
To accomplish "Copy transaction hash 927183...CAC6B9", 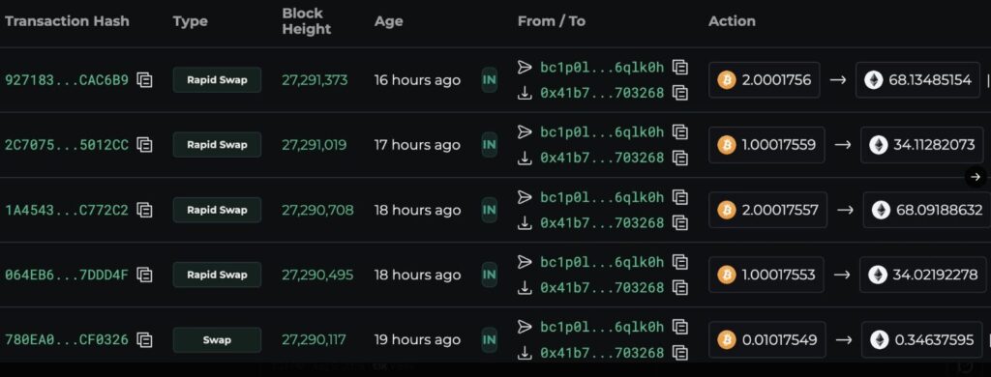I will click(x=145, y=80).
